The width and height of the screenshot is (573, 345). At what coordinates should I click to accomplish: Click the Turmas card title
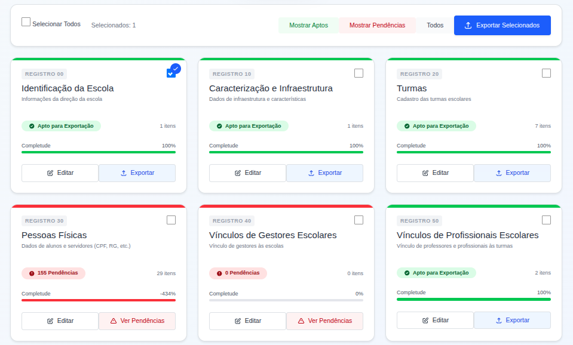pyautogui.click(x=412, y=88)
